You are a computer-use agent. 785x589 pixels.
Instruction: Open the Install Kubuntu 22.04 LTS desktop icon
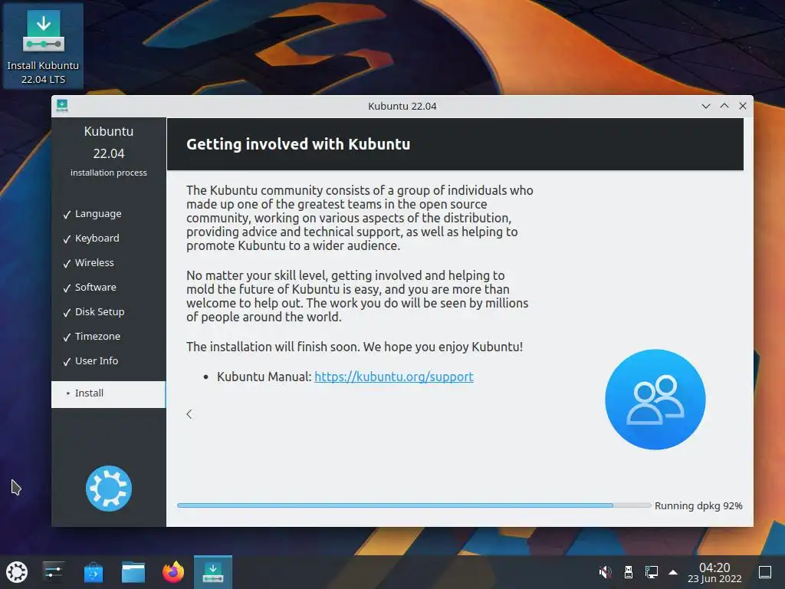[43, 46]
